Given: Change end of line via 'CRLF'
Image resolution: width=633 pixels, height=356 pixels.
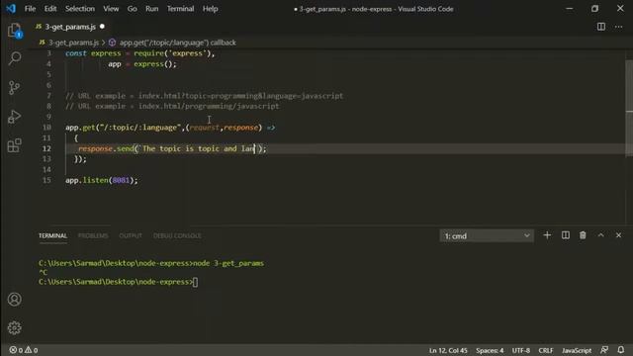Looking at the screenshot, I should [x=546, y=350].
